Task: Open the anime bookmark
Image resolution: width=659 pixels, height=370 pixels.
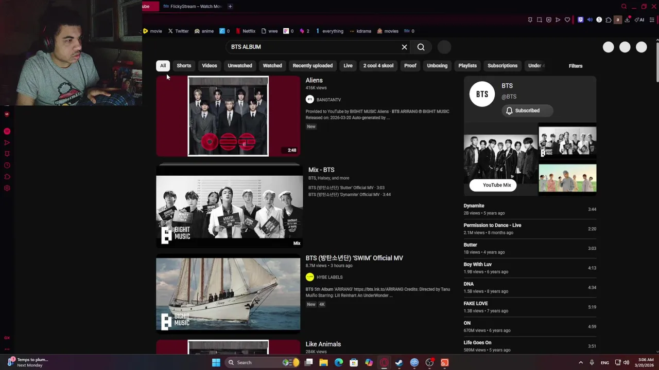Action: [x=204, y=31]
